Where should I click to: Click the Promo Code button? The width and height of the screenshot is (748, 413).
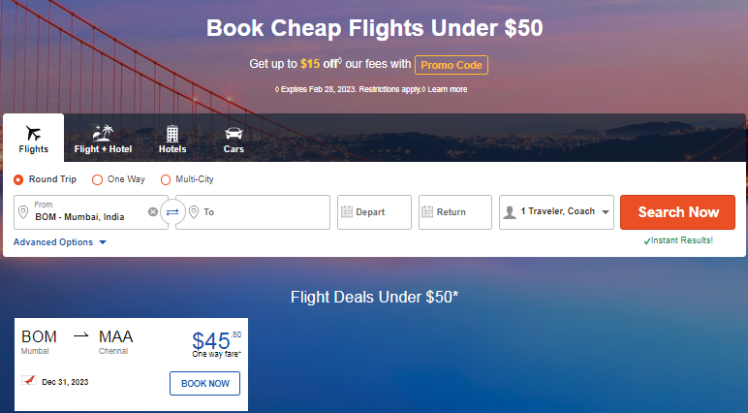click(452, 65)
